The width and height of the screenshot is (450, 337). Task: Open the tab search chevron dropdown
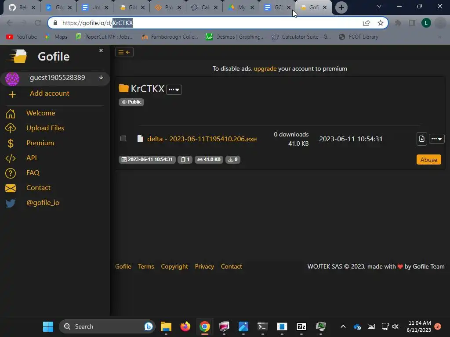coord(379,6)
